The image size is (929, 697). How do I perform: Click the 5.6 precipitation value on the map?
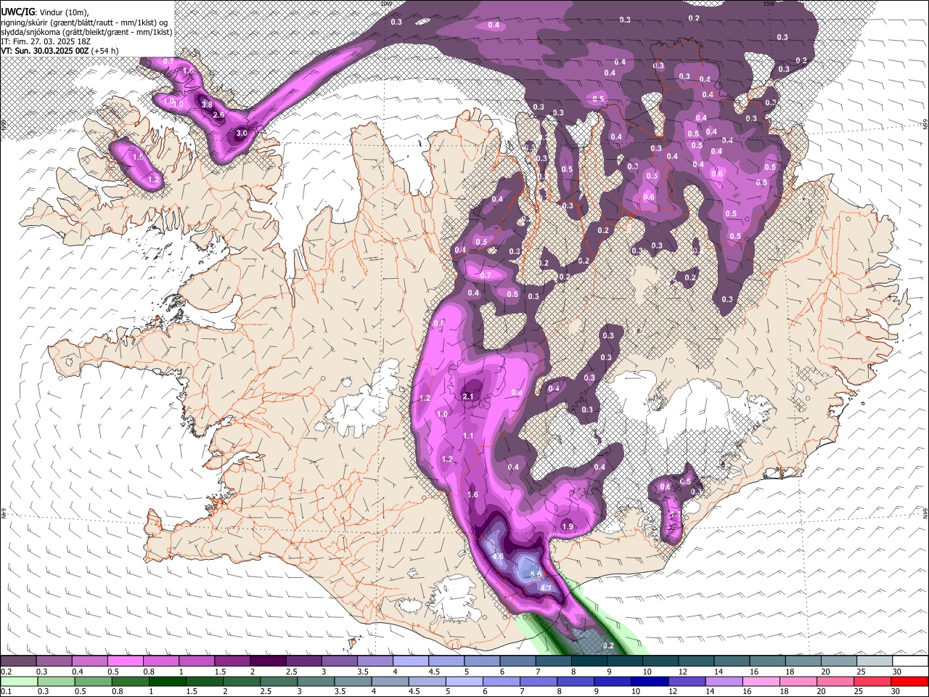[536, 574]
